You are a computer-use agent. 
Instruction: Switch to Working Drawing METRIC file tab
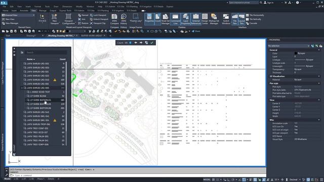(x=61, y=36)
